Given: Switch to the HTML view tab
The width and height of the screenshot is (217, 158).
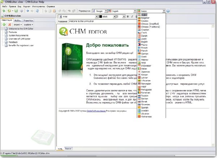Looking at the screenshot, I should pyautogui.click(x=60, y=149).
